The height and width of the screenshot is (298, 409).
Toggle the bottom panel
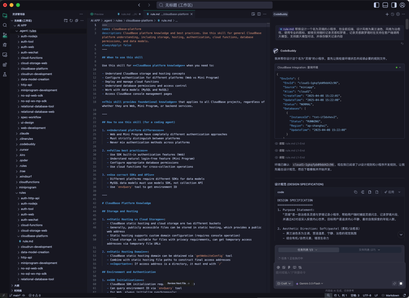click(x=385, y=5)
